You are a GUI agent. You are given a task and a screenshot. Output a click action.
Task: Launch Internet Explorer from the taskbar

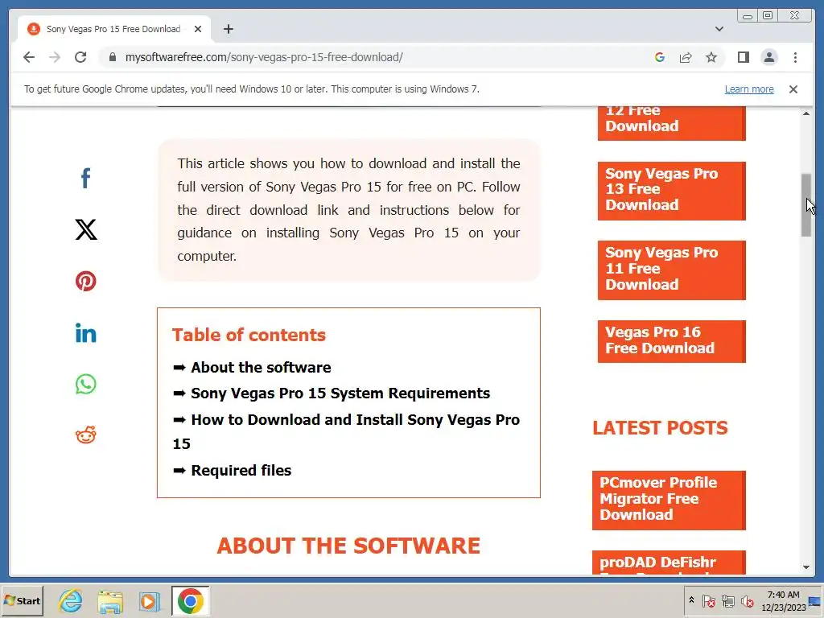coord(71,600)
